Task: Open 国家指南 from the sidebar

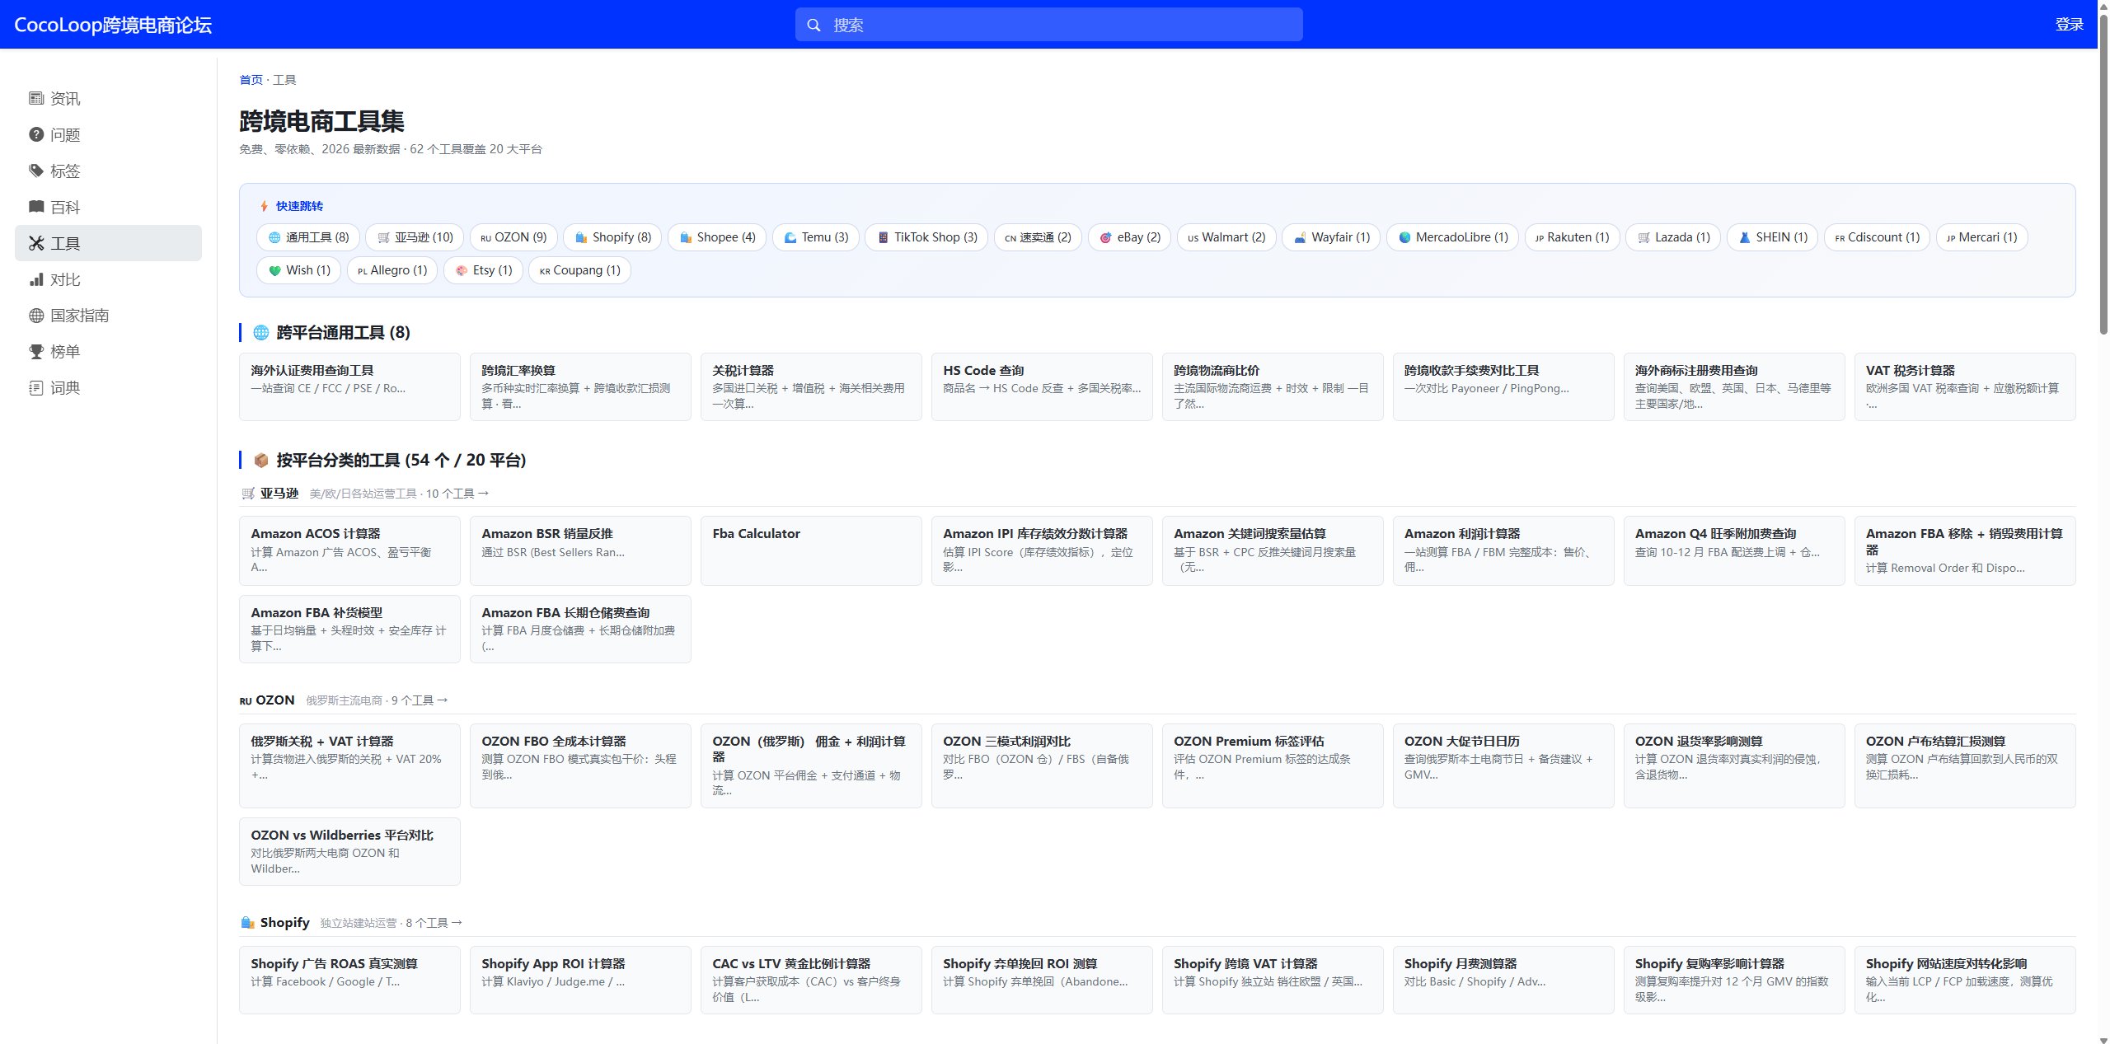Action: pyautogui.click(x=108, y=316)
